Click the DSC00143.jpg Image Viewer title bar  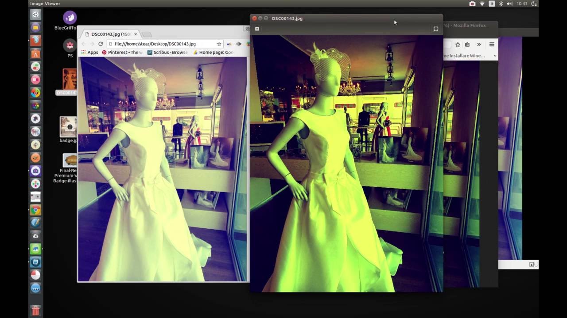pos(346,19)
